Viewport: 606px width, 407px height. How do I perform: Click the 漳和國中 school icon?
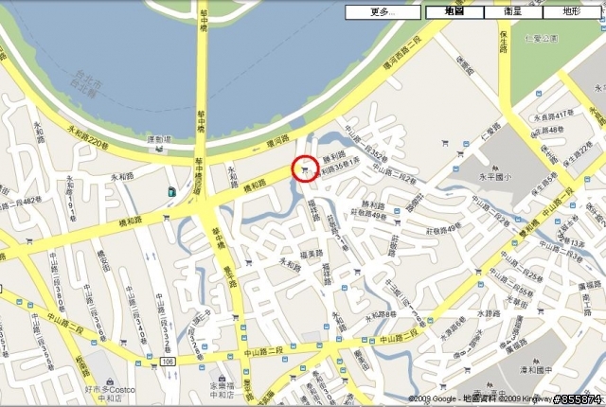[536, 362]
